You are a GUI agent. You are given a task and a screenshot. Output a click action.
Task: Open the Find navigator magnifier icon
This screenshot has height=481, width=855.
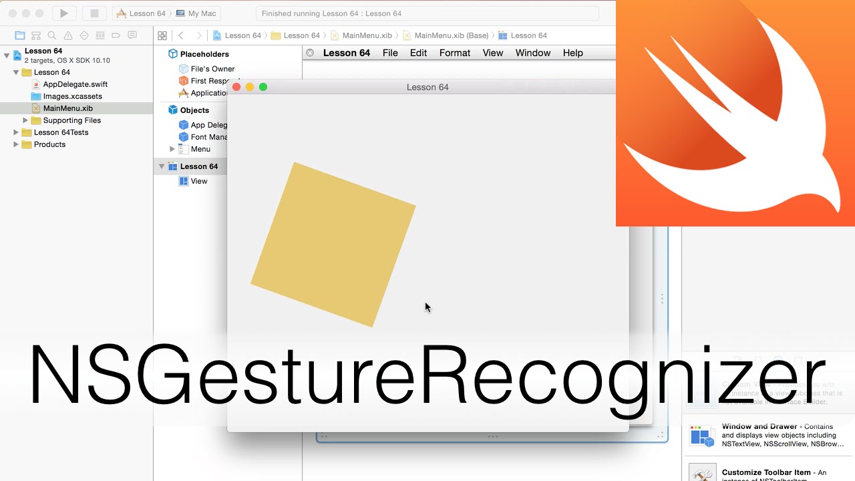(52, 35)
